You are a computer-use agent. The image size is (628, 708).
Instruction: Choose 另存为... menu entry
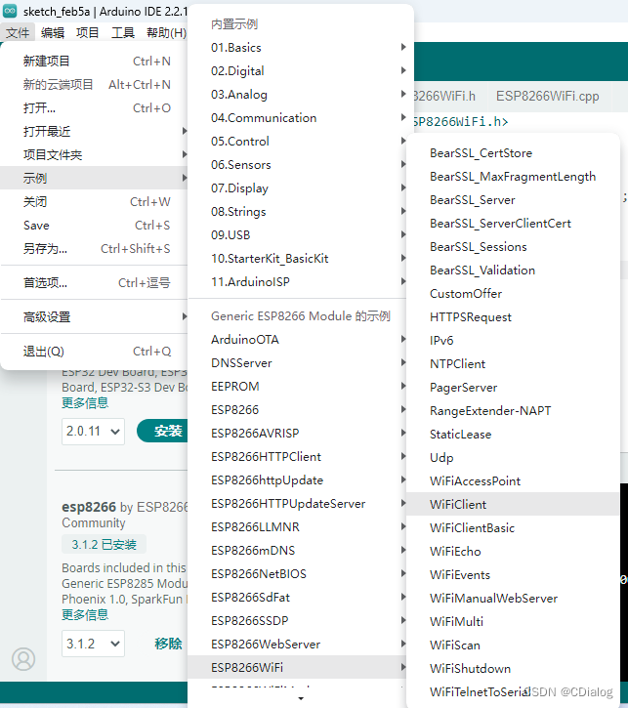click(x=94, y=248)
